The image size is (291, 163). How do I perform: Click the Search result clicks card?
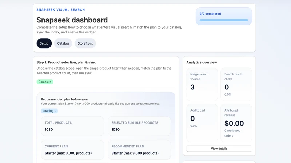[x=236, y=84]
